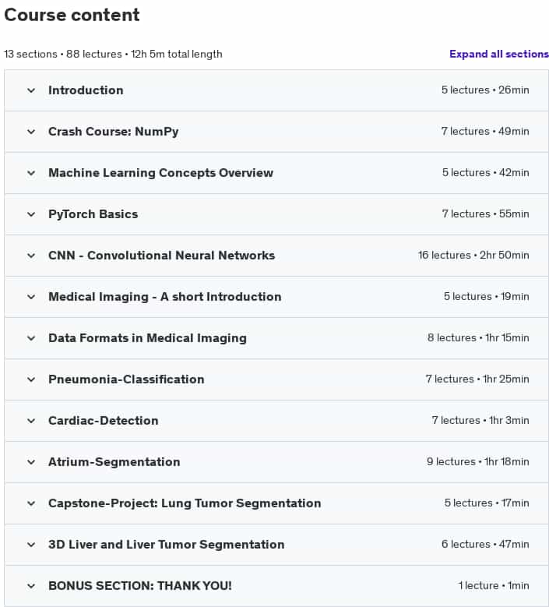Click the '9 lectures • 1hr 18min' text
This screenshot has width=549, height=607.
click(478, 461)
